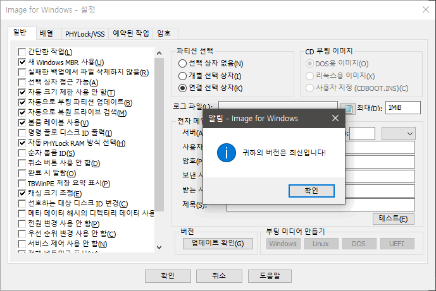The image size is (436, 291).
Task: Select 연결 선택 상자(K) radio
Action: point(182,88)
